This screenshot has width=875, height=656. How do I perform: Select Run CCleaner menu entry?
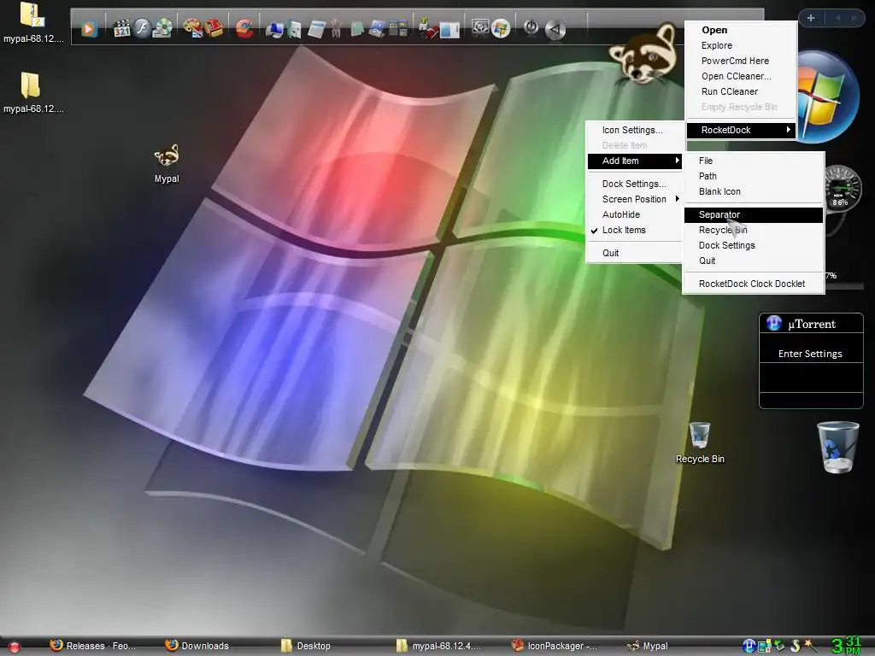click(741, 91)
